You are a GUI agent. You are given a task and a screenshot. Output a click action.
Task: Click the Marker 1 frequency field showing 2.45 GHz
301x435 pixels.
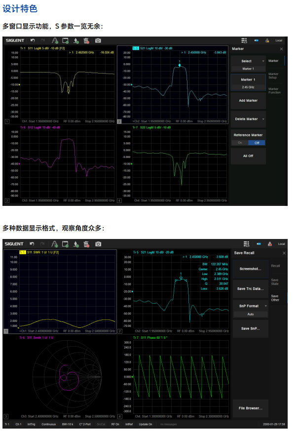[x=248, y=87]
